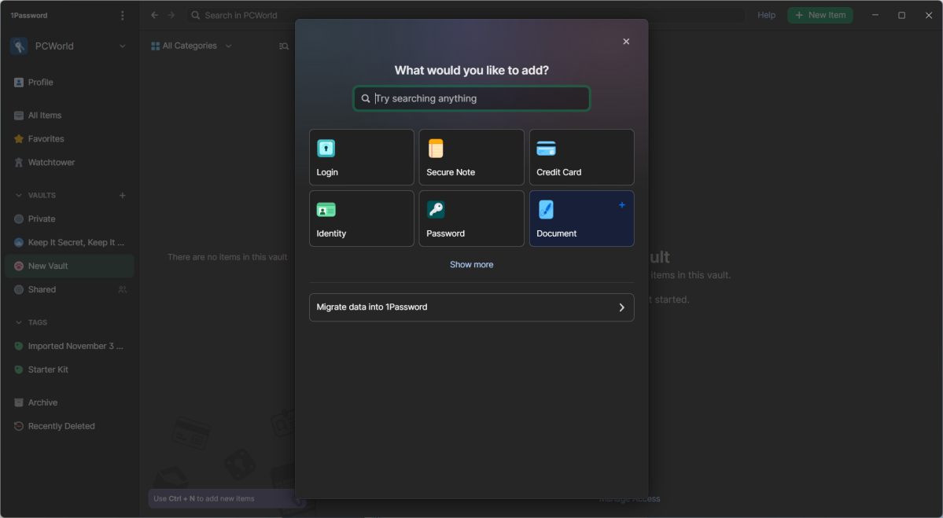Expand the PCWorld account dropdown
Viewport: 943px width, 518px height.
pyautogui.click(x=122, y=46)
